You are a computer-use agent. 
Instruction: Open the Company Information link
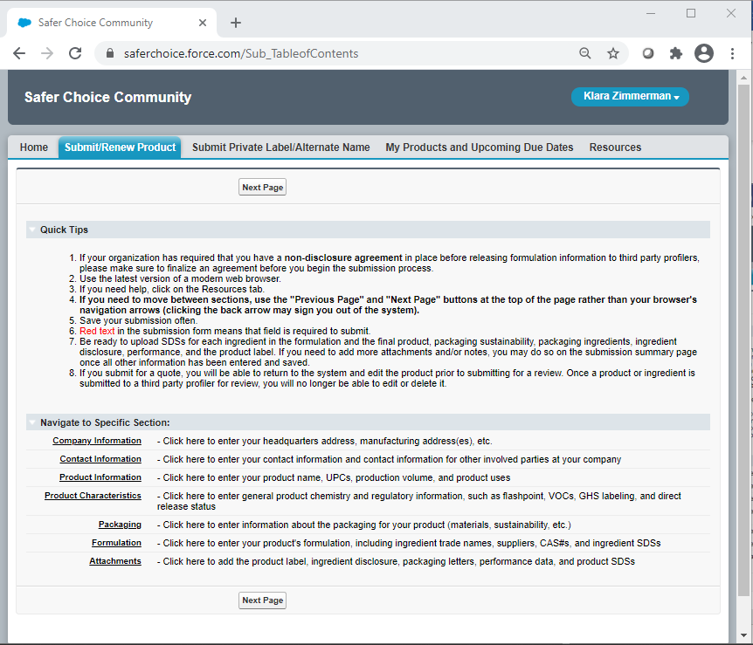click(x=96, y=441)
